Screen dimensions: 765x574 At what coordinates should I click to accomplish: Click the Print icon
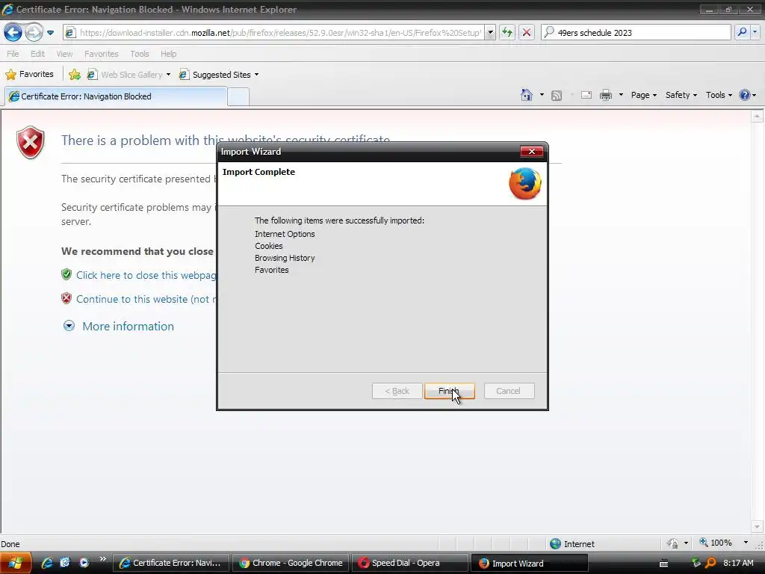605,95
